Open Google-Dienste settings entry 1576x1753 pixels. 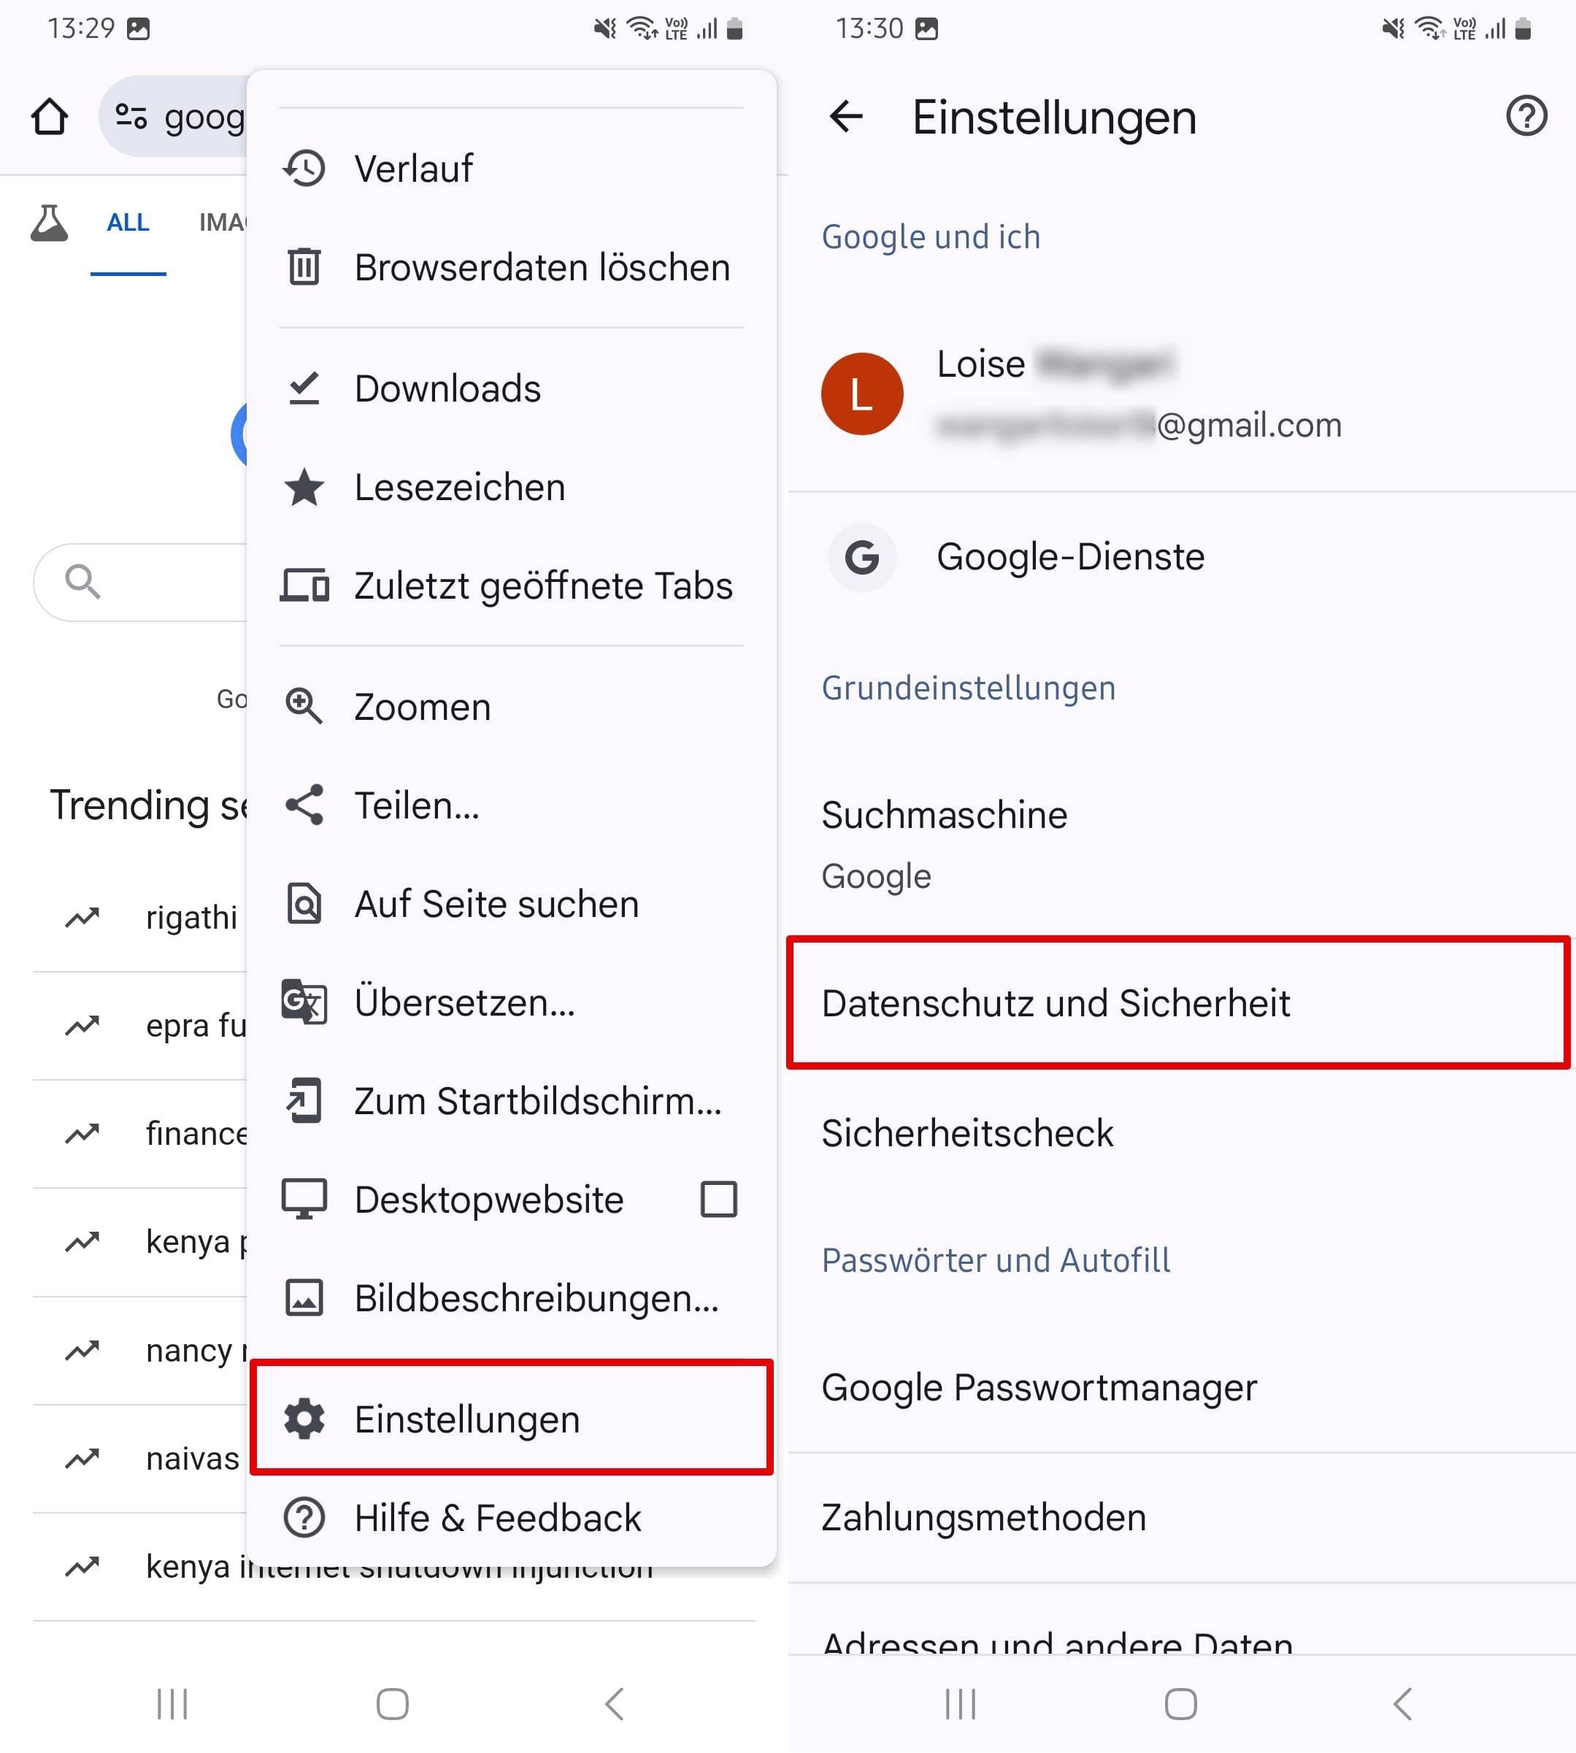pyautogui.click(x=1182, y=557)
